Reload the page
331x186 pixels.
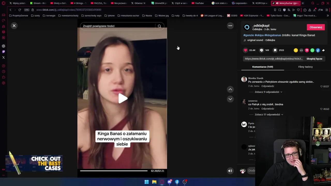click(x=20, y=10)
